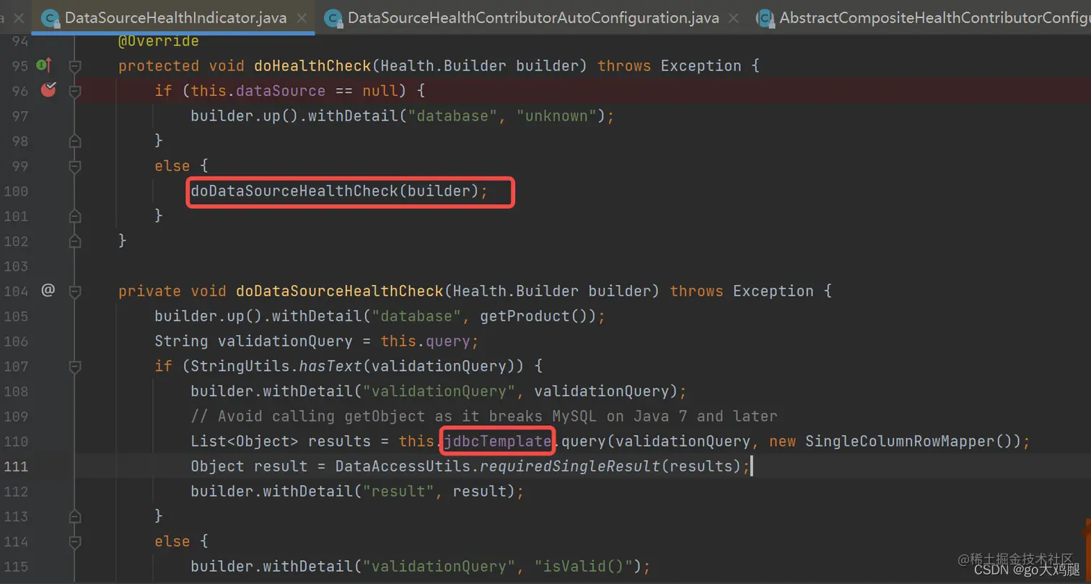Click this.dataSource on line 96
This screenshot has width=1091, height=584.
point(258,91)
